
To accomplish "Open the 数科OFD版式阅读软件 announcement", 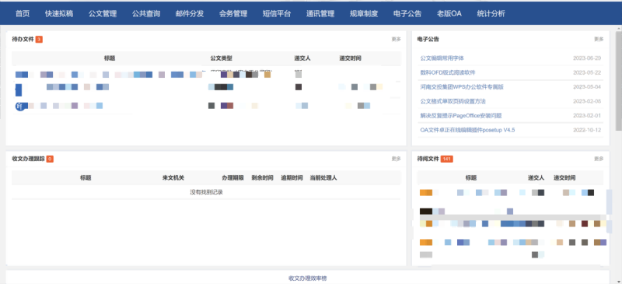I will coord(448,72).
